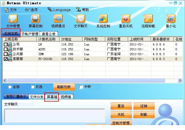185x130 pixels.
Task: Click the 客服部 host name
Action: [18, 59]
